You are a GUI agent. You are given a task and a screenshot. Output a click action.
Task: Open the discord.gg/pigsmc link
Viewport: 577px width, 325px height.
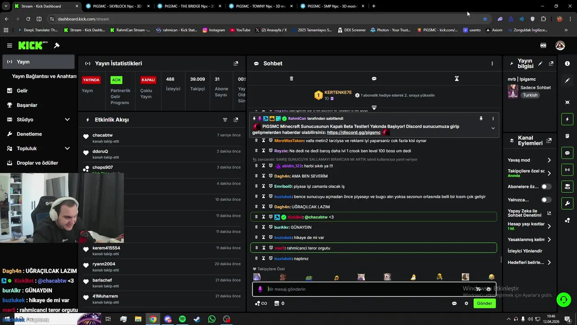[354, 133]
